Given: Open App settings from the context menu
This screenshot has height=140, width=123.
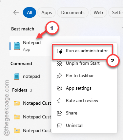Looking at the screenshot, I should point(84,88).
